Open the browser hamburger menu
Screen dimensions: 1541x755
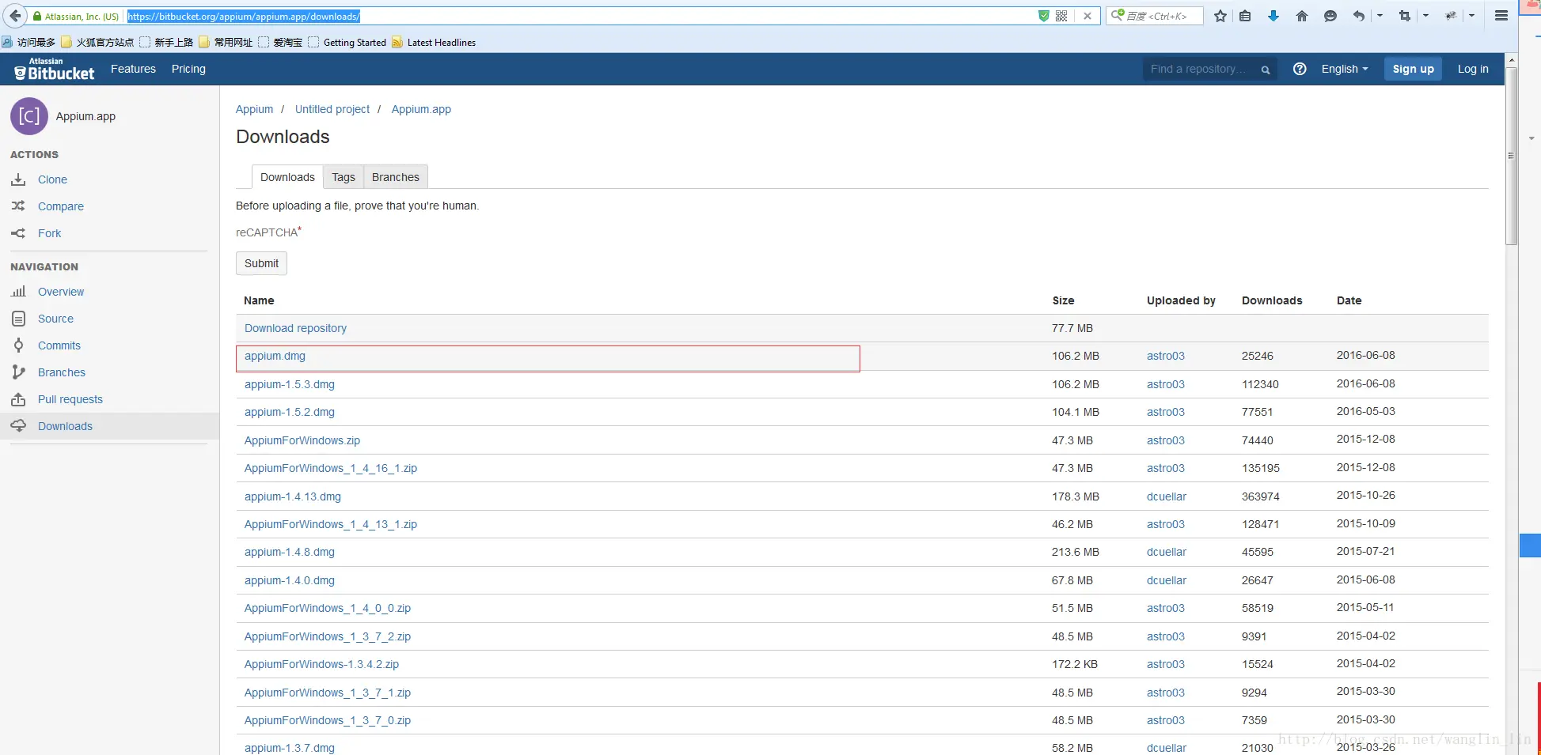[x=1501, y=16]
